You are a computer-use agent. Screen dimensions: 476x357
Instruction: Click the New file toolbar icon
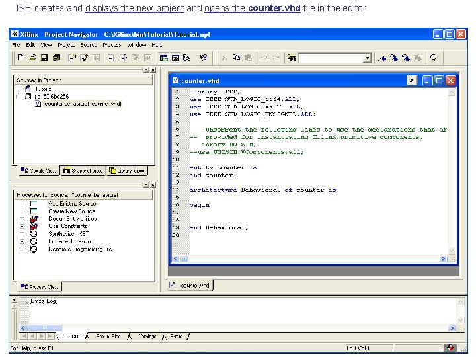click(x=20, y=58)
